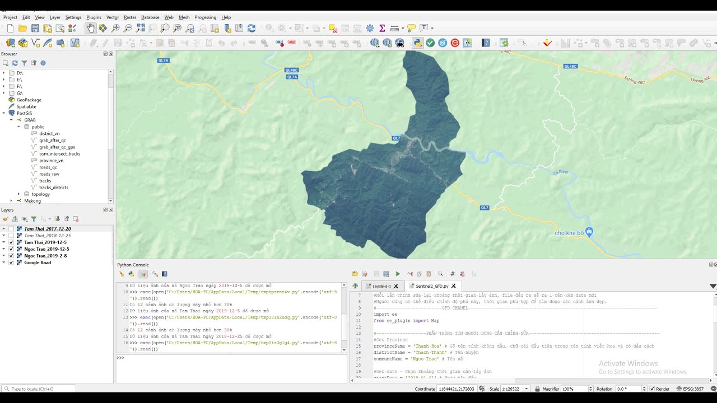
Task: Click the Zoom Full extent tool
Action: 140,28
